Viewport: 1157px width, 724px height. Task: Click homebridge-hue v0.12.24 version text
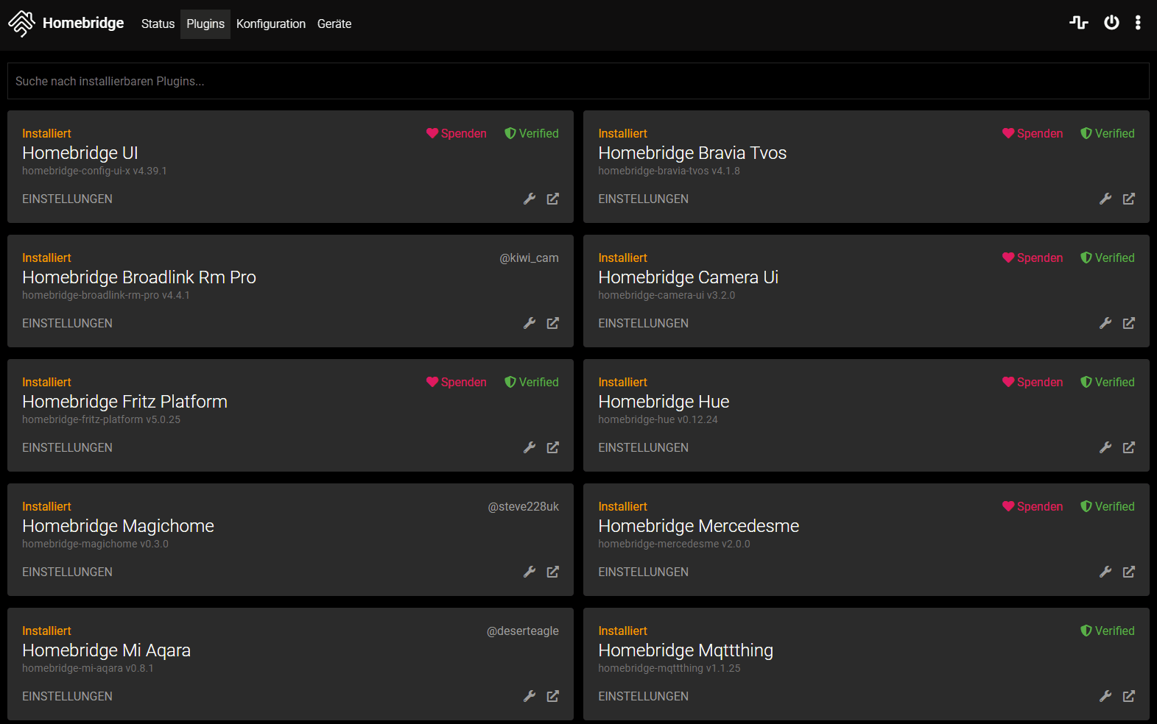point(658,419)
